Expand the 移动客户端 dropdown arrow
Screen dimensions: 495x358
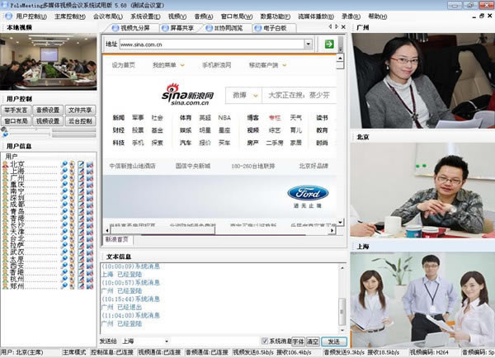coord(284,65)
